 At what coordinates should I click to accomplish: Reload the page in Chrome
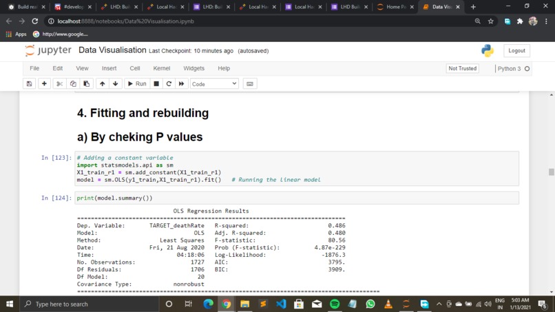(34, 21)
